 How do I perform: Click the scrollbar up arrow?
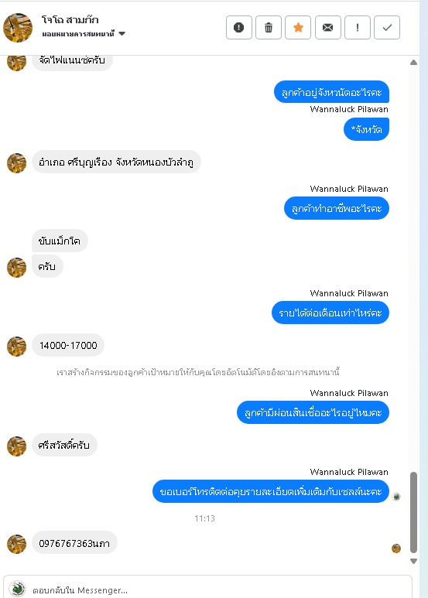[x=413, y=62]
